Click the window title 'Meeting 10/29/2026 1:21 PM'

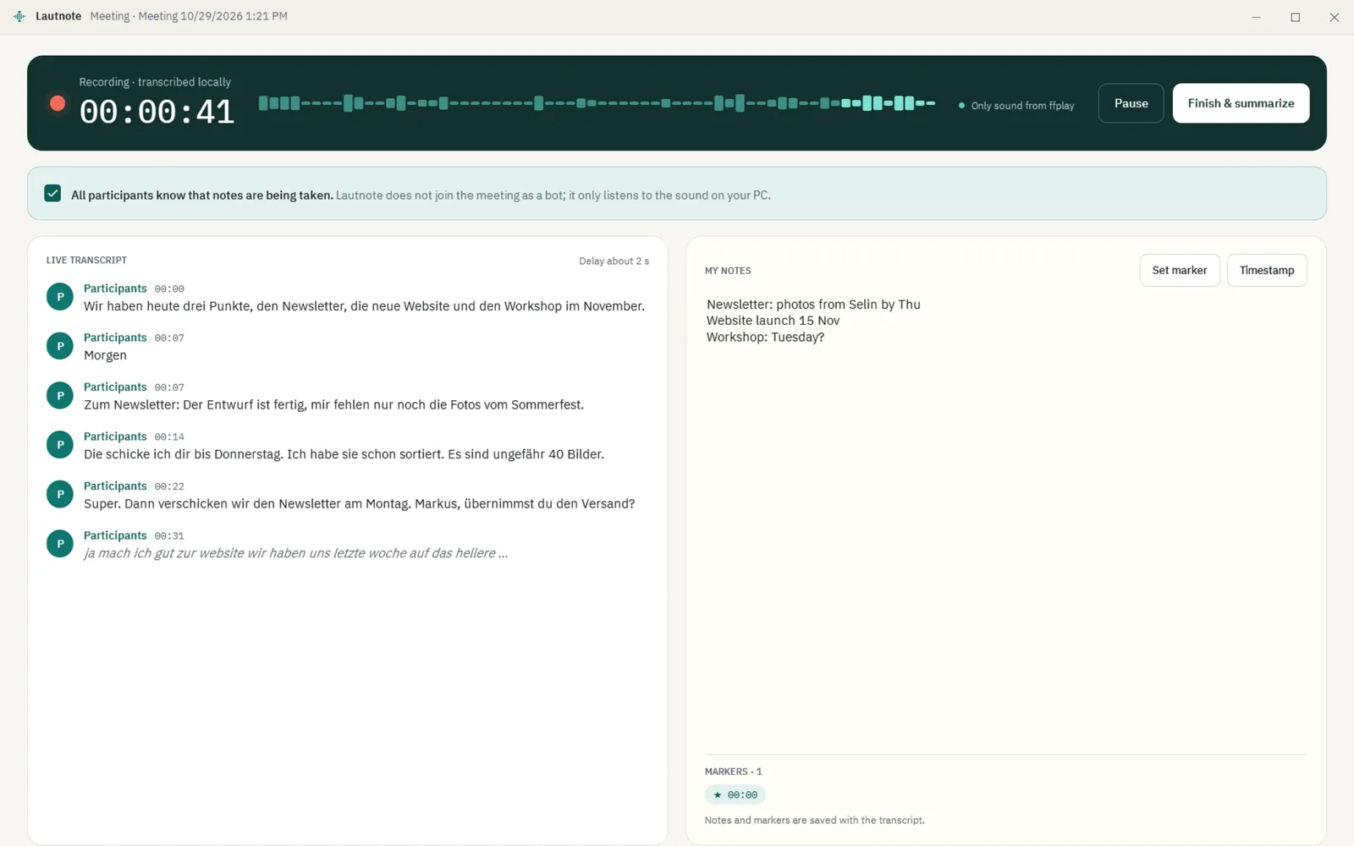[212, 16]
